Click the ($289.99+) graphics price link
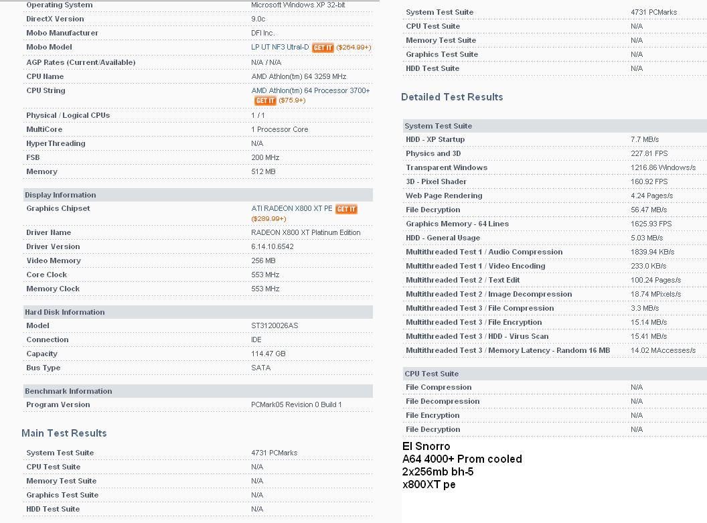 pyautogui.click(x=268, y=219)
